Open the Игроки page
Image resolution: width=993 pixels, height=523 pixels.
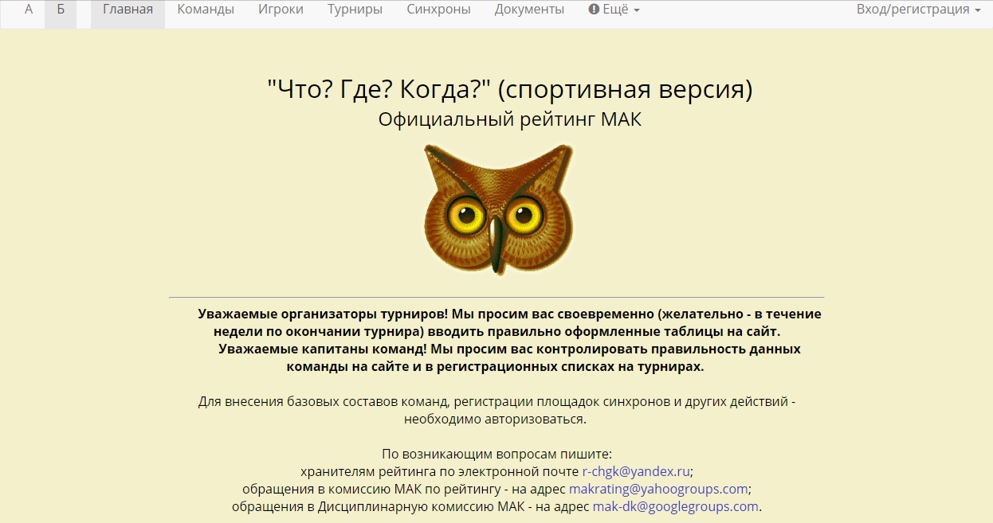[281, 10]
